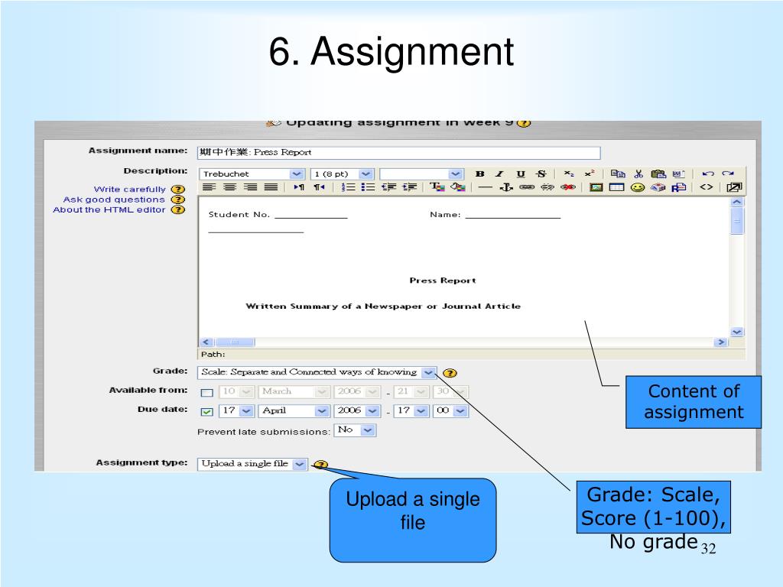The width and height of the screenshot is (783, 587).
Task: Center align the text
Action: tap(229, 187)
